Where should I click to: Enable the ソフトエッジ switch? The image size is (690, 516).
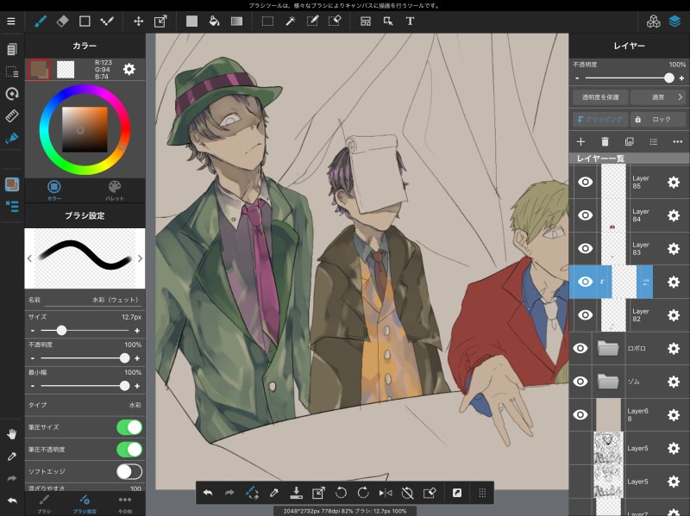coord(129,471)
